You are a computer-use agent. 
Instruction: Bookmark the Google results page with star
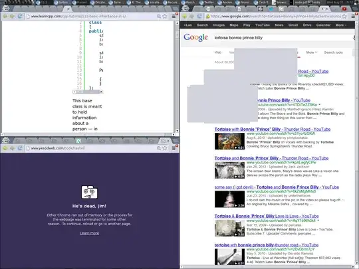coord(344,16)
